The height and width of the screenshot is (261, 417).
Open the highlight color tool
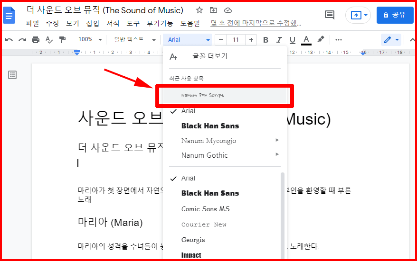(321, 39)
